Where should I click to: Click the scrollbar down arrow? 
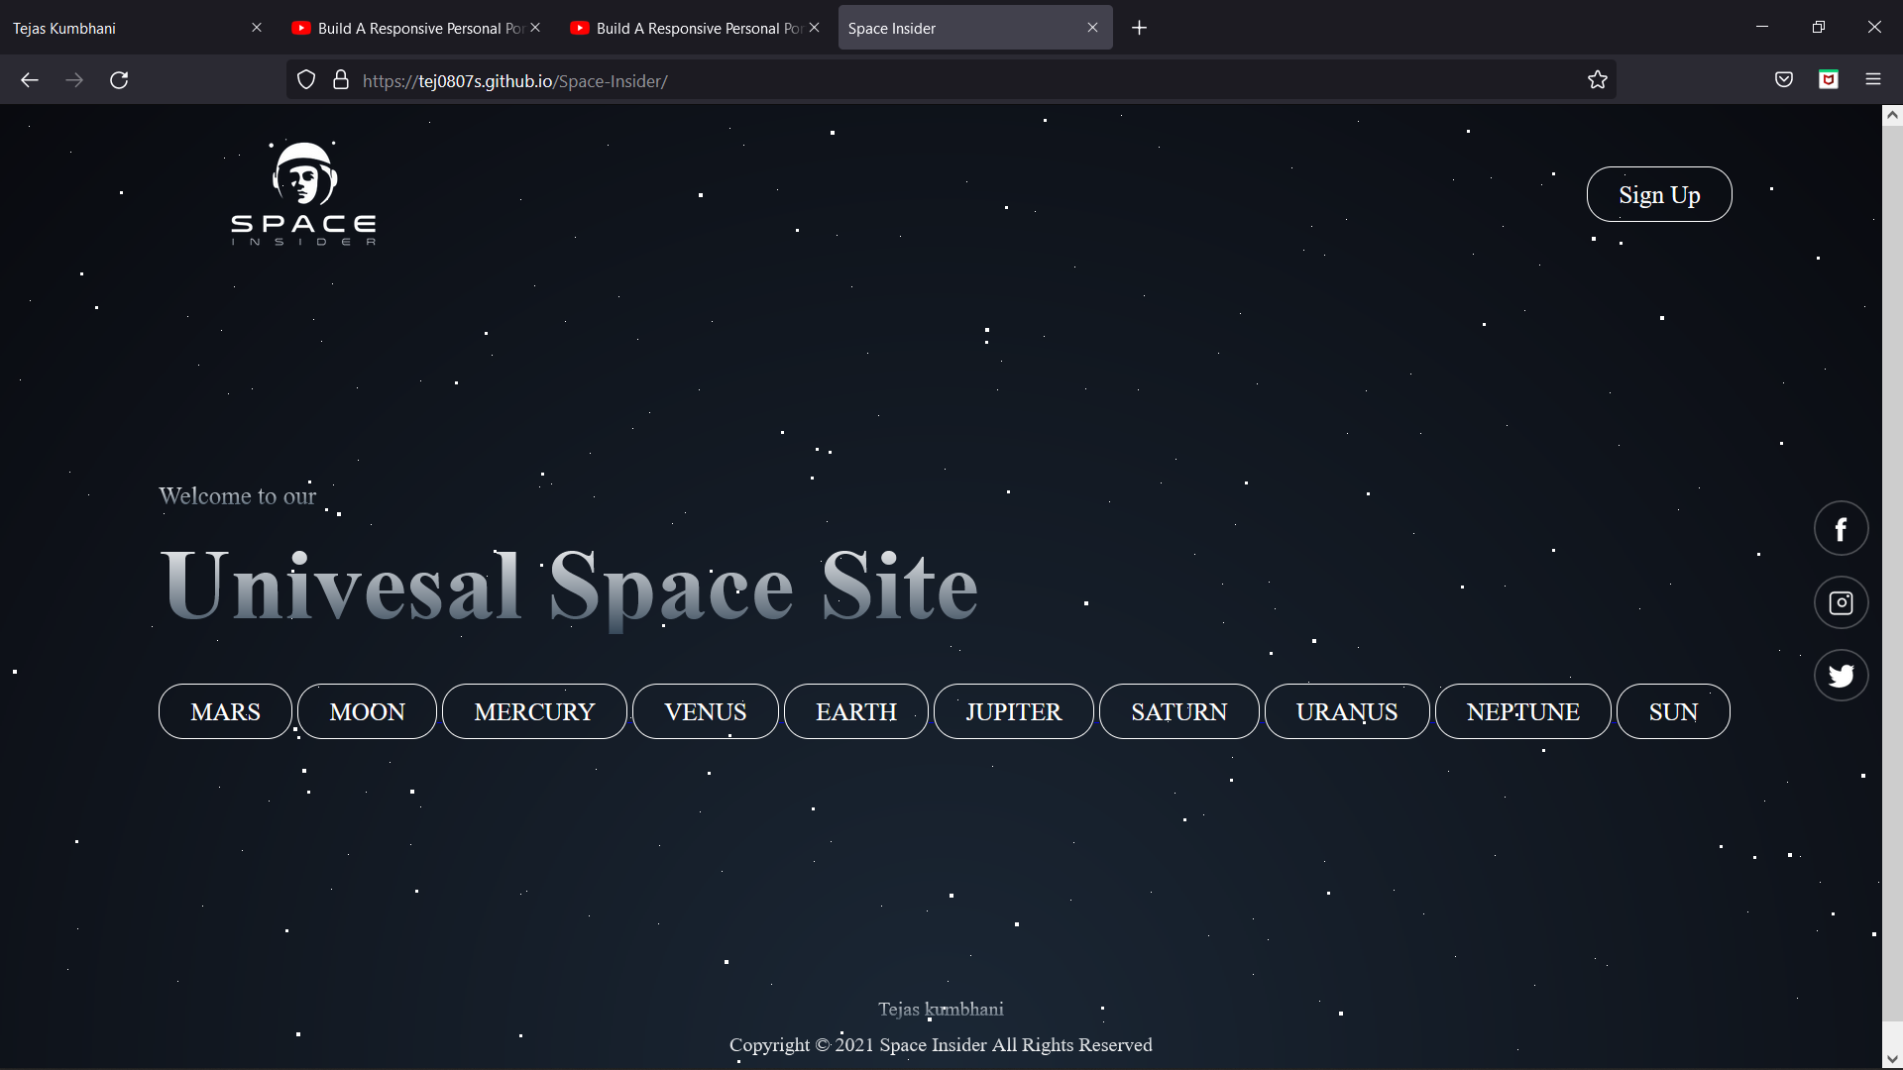[x=1891, y=1059]
